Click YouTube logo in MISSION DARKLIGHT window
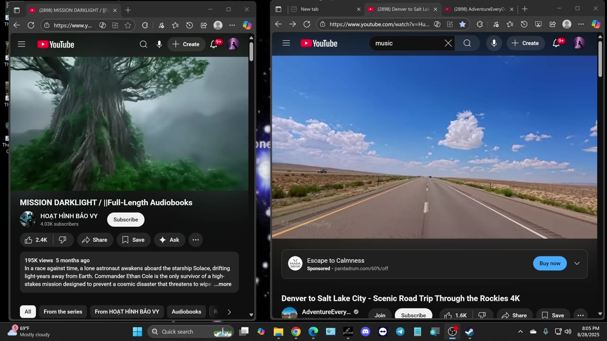The image size is (607, 341). [x=56, y=44]
